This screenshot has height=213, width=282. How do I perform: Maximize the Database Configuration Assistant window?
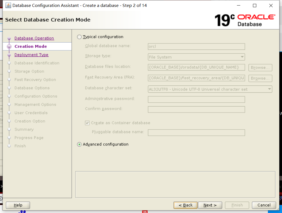pos(254,6)
